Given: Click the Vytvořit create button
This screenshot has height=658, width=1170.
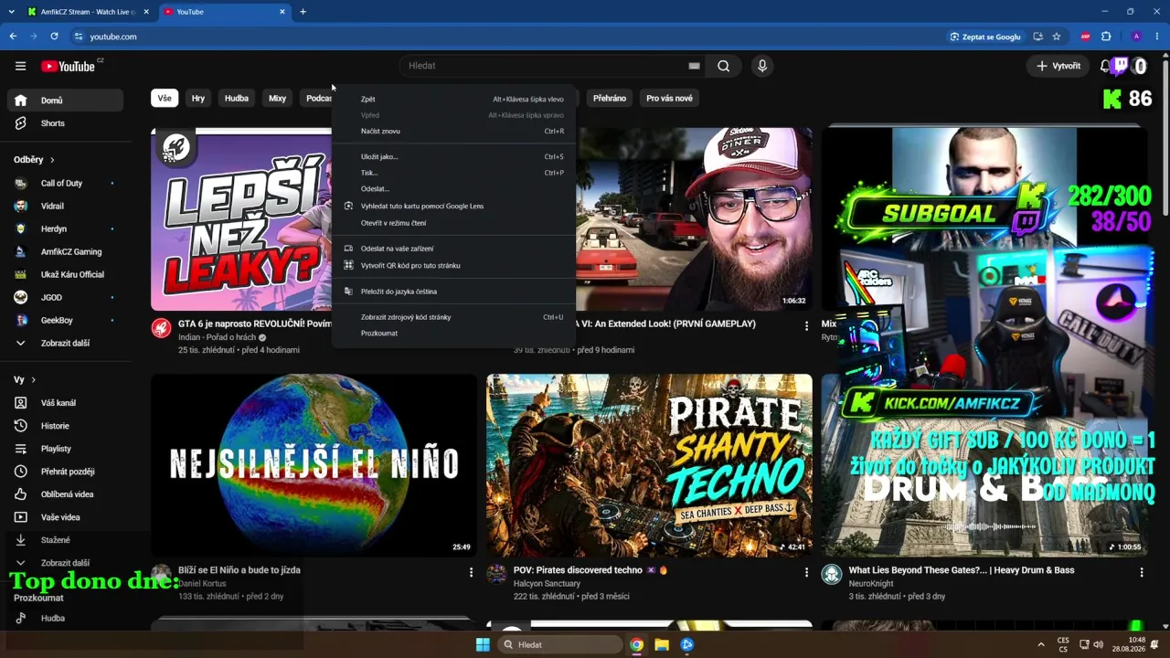Looking at the screenshot, I should point(1058,66).
